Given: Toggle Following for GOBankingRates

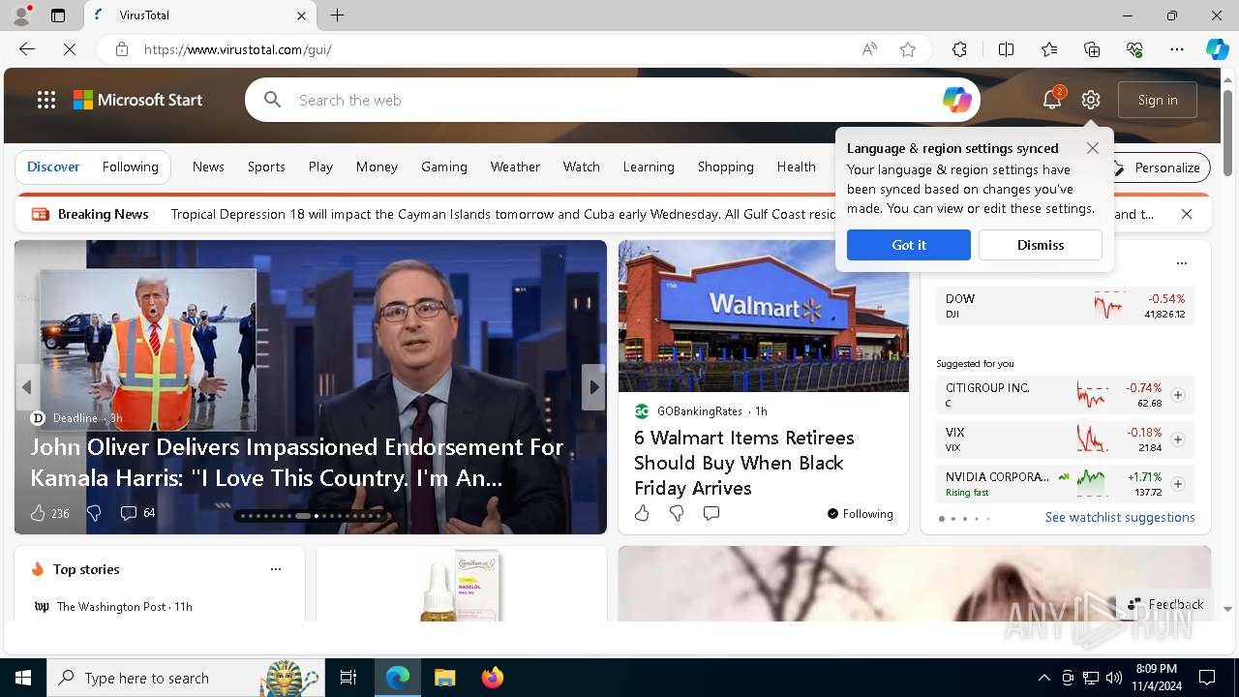Looking at the screenshot, I should tap(861, 514).
